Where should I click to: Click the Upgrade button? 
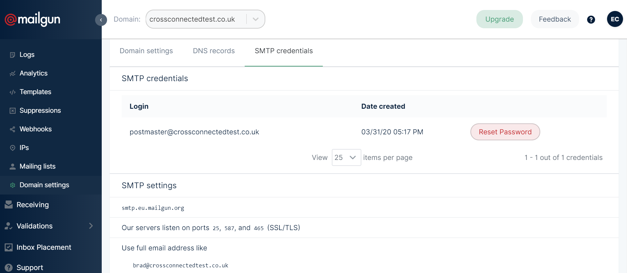click(499, 19)
